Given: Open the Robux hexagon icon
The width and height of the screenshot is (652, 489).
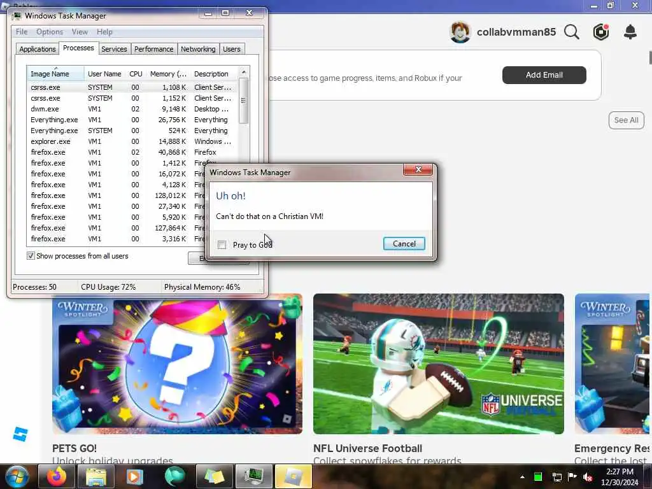Looking at the screenshot, I should [601, 32].
